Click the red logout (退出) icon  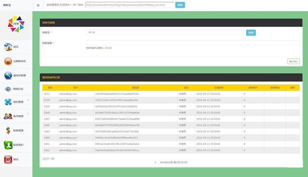(x=8, y=159)
